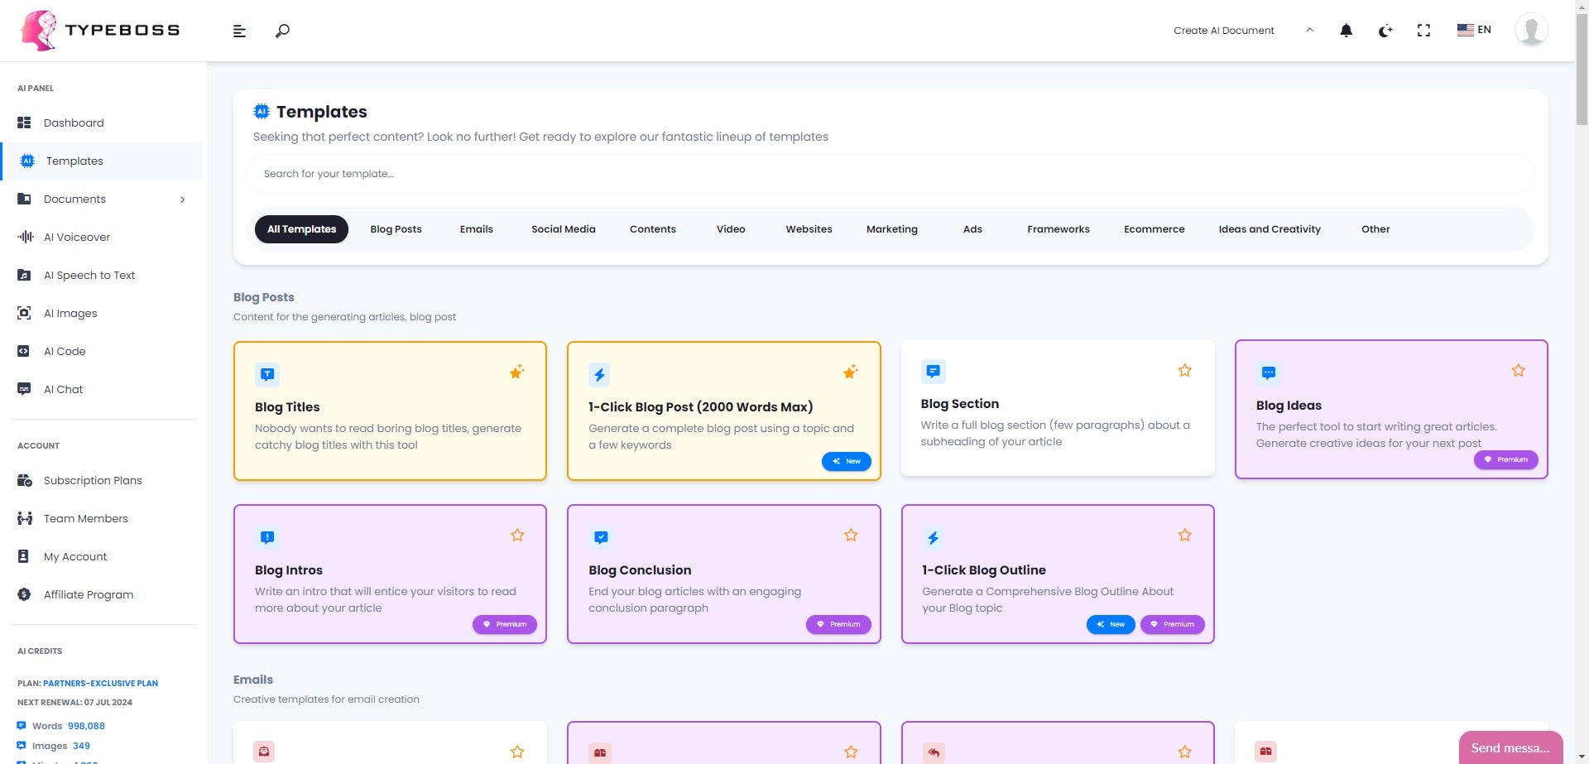This screenshot has height=764, width=1589.
Task: Select the Contents tab
Action: 652,229
